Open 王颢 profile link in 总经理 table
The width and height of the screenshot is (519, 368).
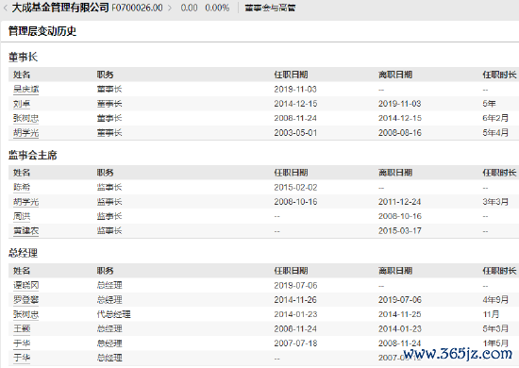pyautogui.click(x=22, y=328)
